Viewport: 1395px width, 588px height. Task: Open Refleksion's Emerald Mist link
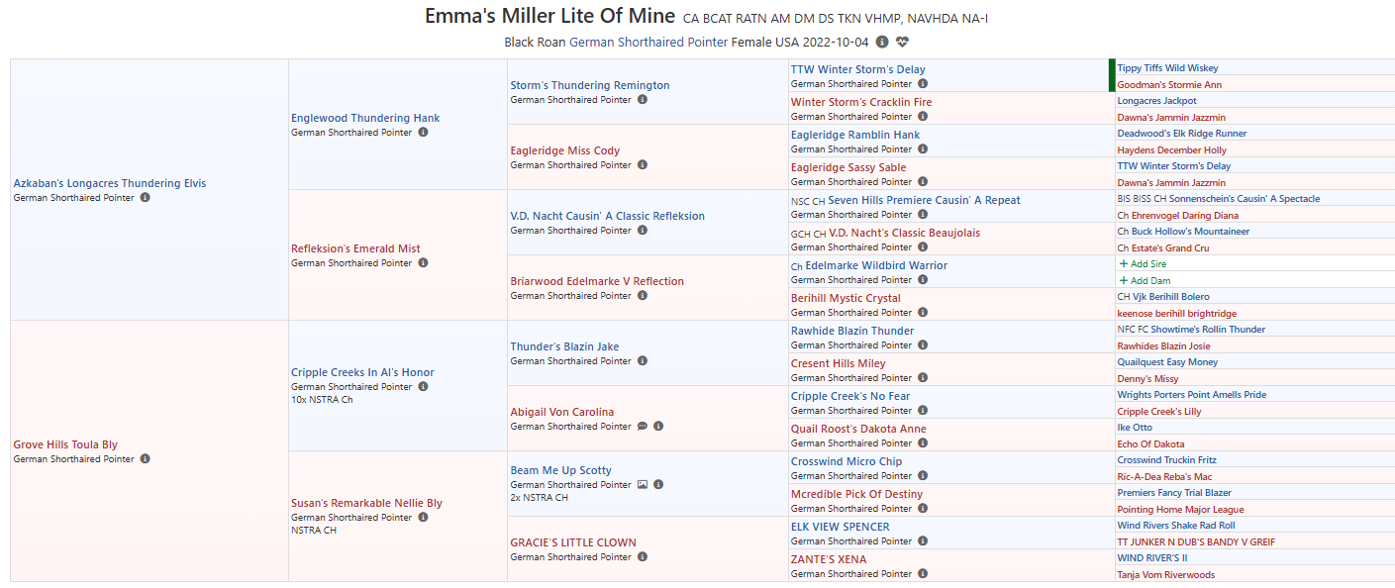(x=355, y=248)
